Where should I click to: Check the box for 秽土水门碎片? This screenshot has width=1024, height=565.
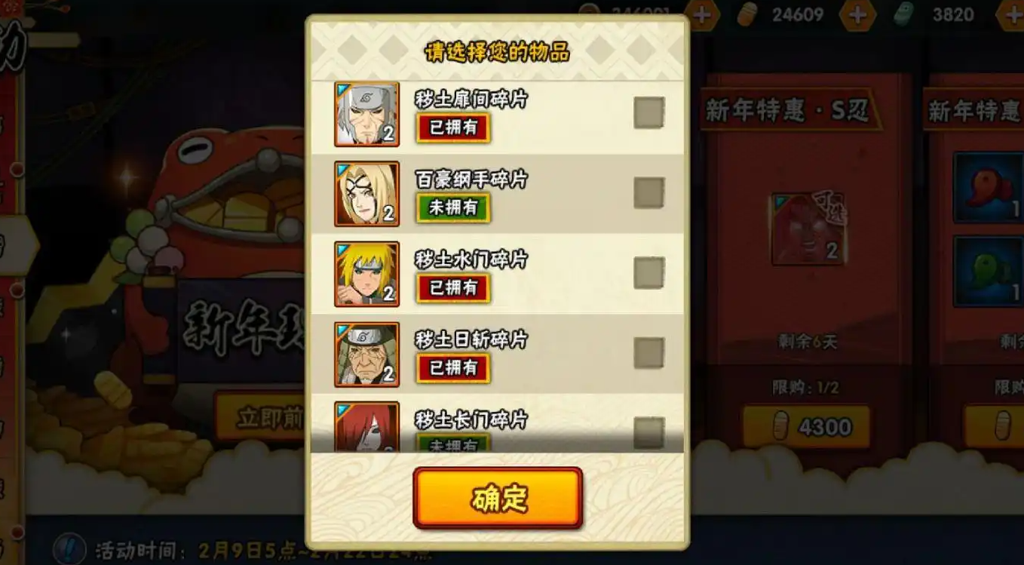648,273
